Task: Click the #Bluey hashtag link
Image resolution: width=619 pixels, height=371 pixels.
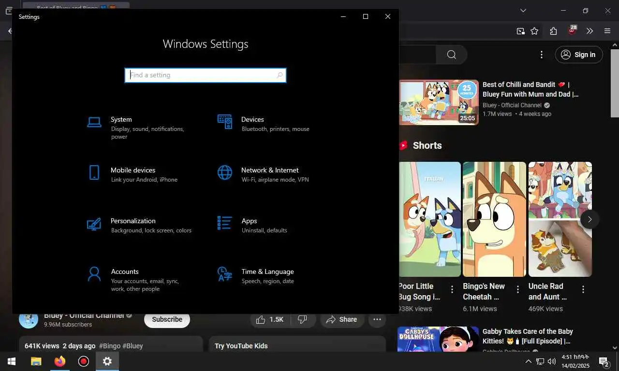Action: point(133,346)
